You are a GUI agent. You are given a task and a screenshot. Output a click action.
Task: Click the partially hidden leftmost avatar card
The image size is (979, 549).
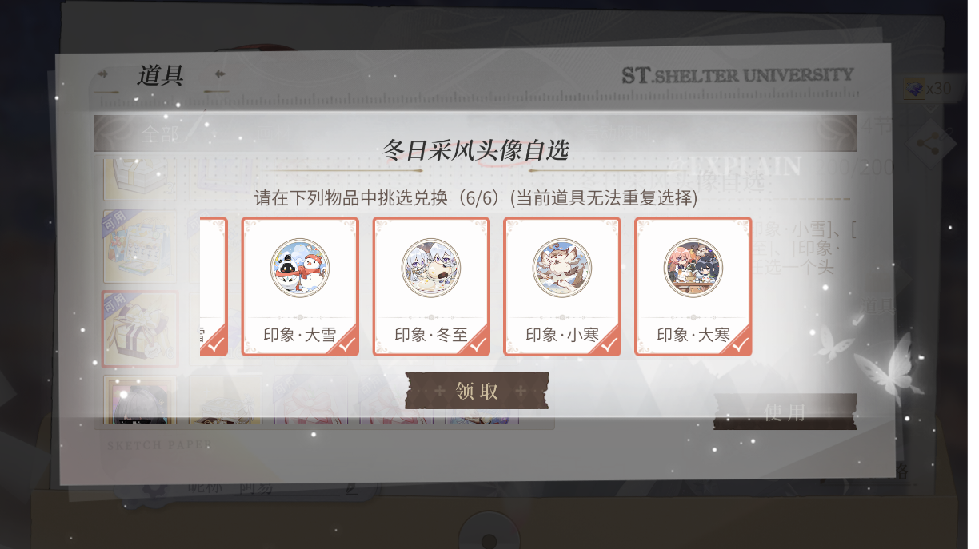(x=214, y=286)
